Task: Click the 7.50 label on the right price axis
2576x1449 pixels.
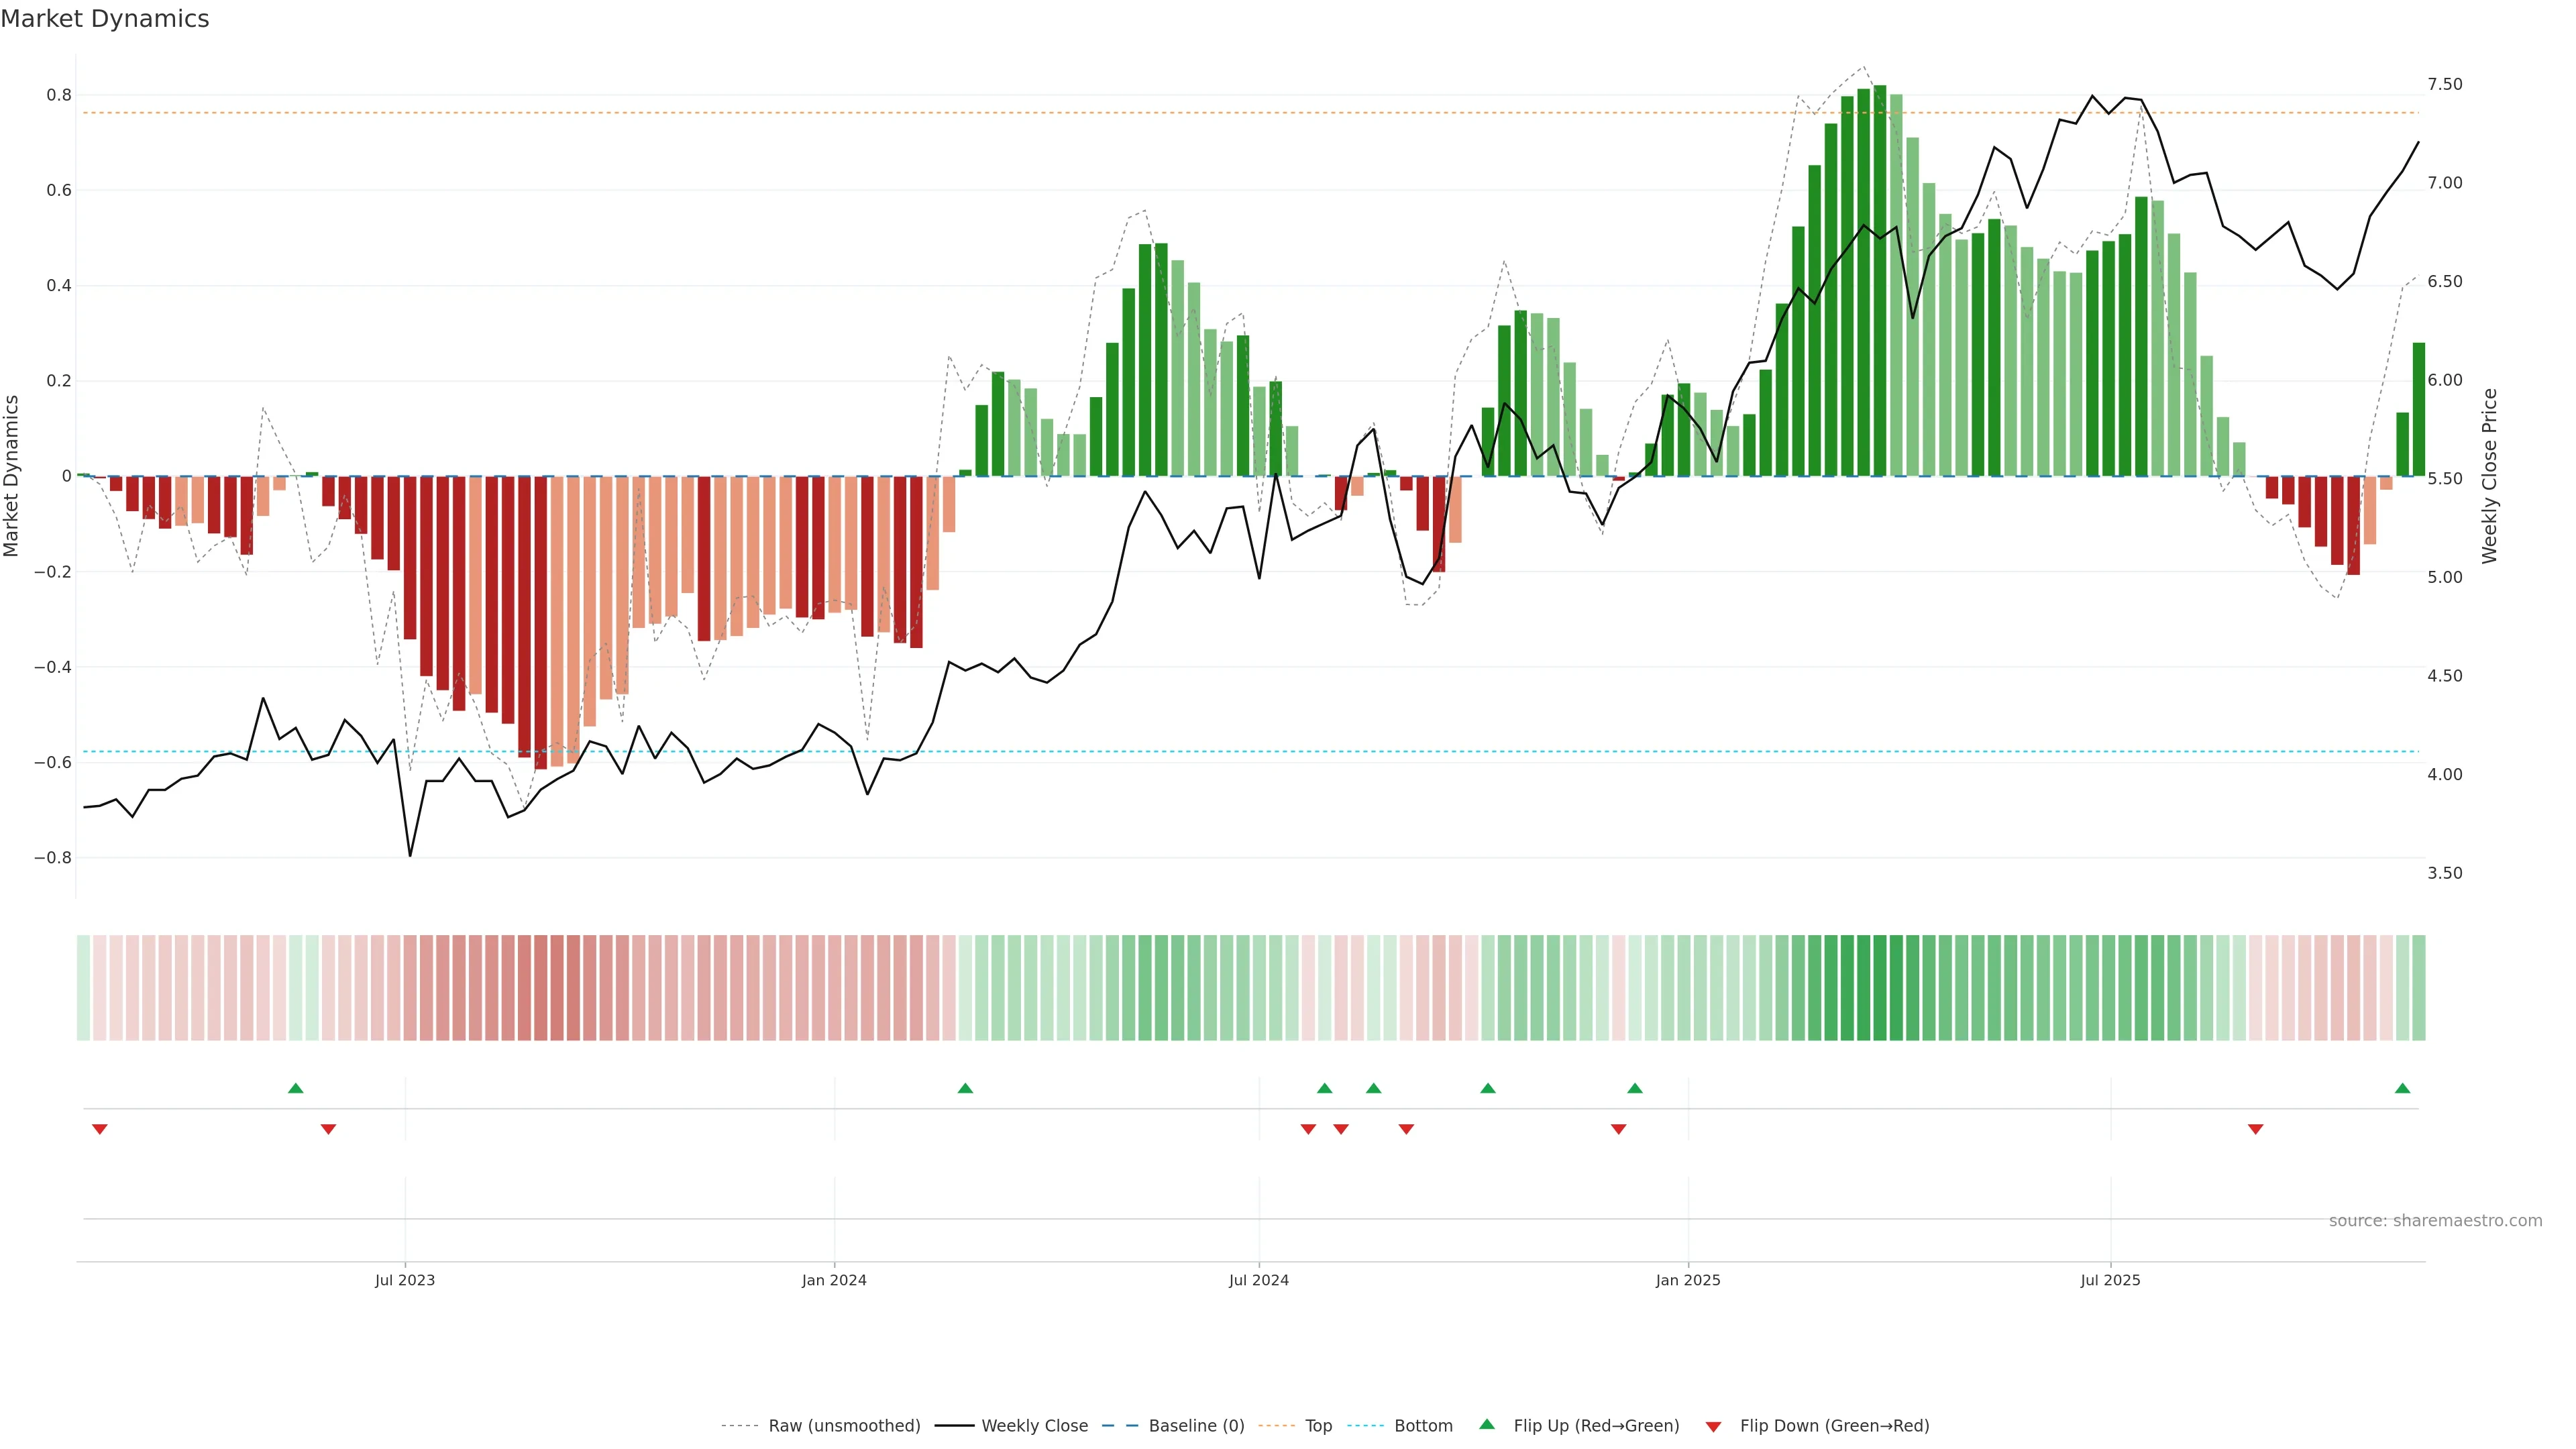Action: coord(2444,84)
